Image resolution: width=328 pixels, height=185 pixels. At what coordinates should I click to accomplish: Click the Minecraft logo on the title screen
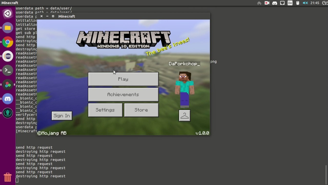point(123,40)
